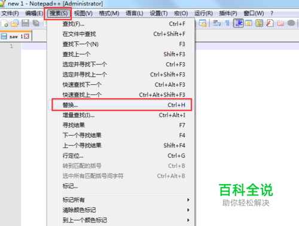The image size is (299, 226).
Task: Open the ? help menu
Action: [271, 13]
